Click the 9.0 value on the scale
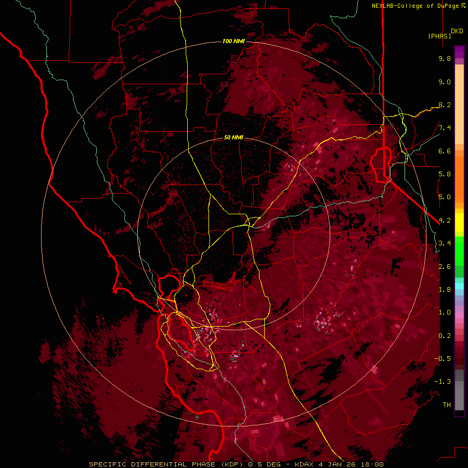Screen dimensions: 468x468 [x=445, y=82]
